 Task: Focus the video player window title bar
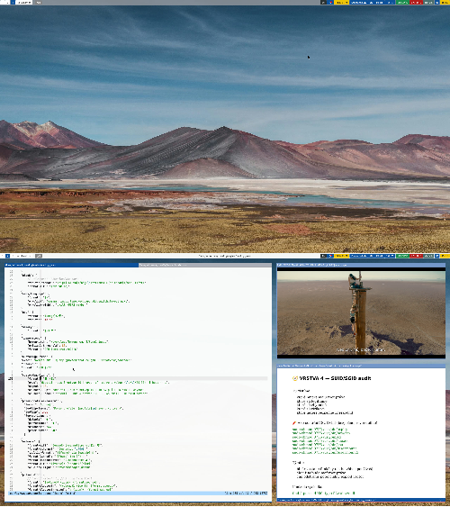361,265
